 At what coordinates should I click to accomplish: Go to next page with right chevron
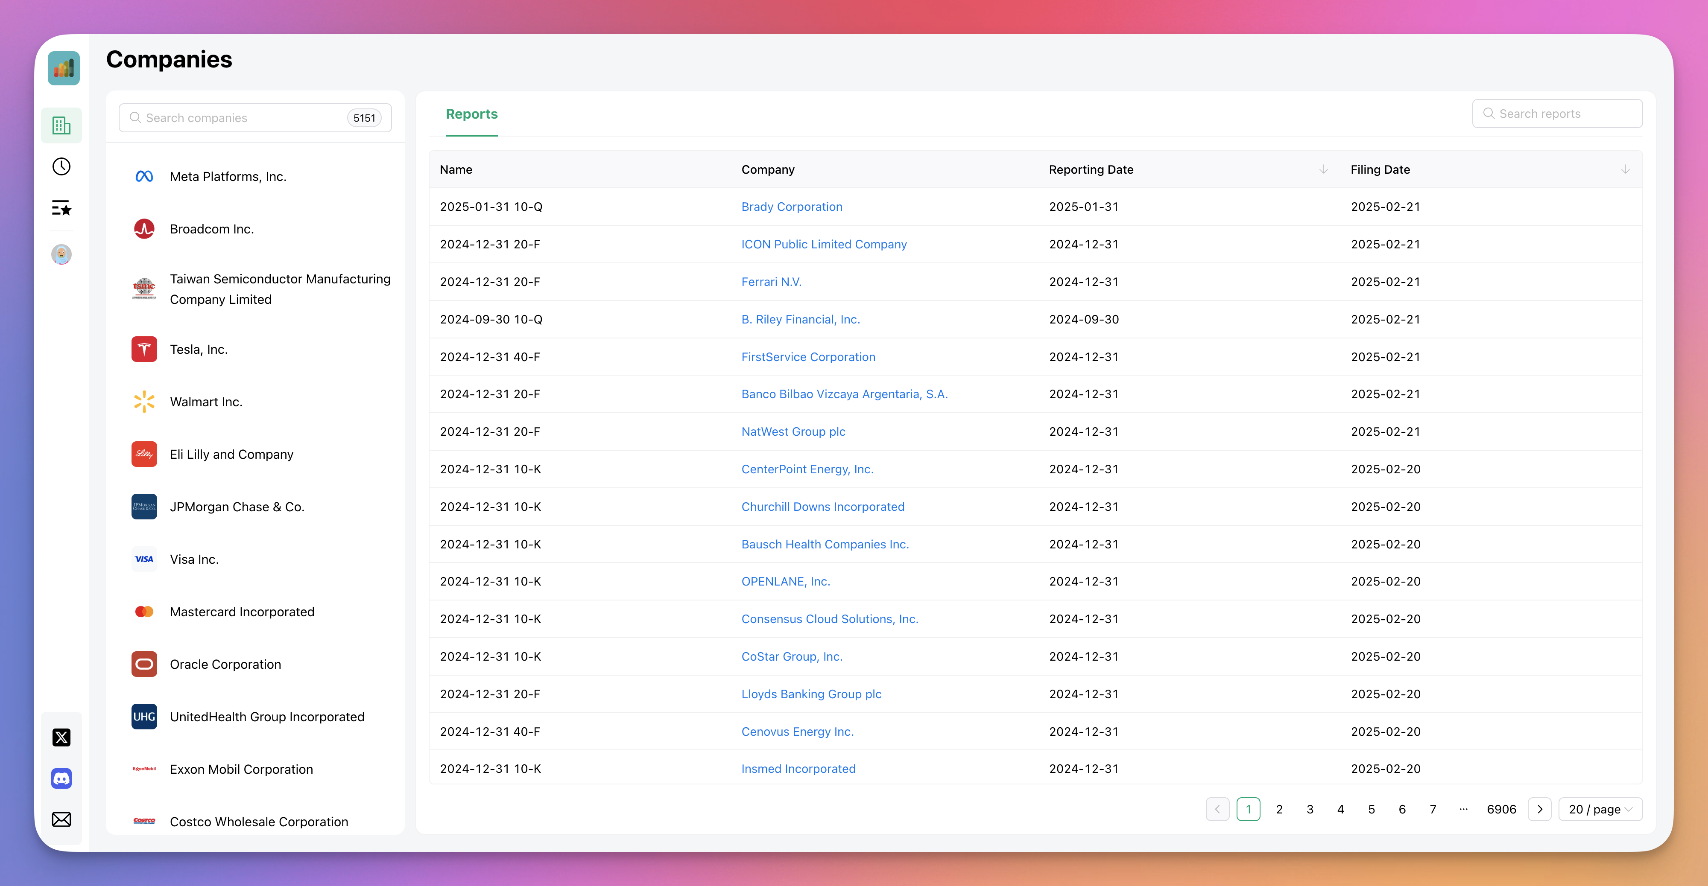click(1539, 809)
